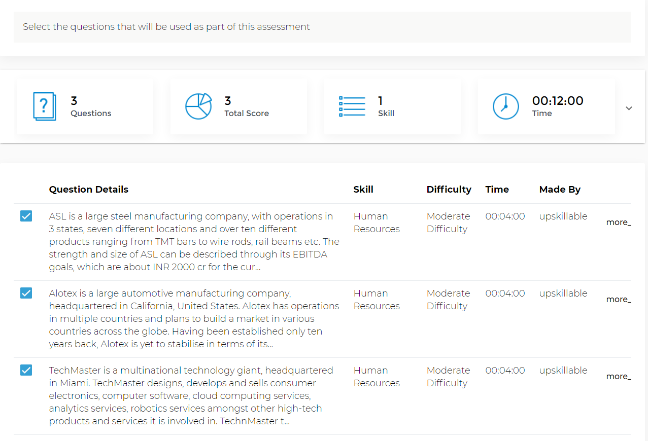
Task: Click the Skill list icon
Action: 352,106
